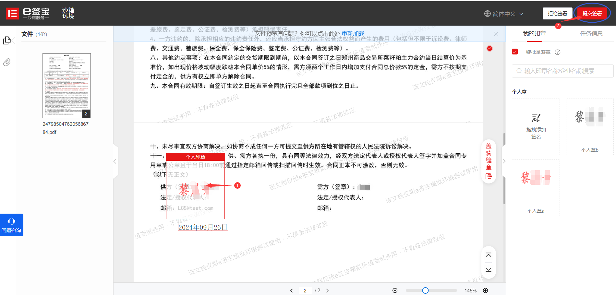Click the 重新加载 reload link

pos(353,34)
